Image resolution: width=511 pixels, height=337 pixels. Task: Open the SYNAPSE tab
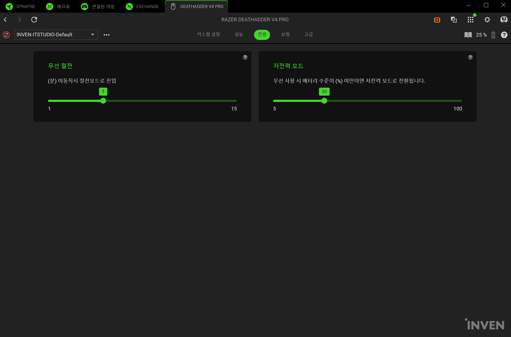pos(20,6)
